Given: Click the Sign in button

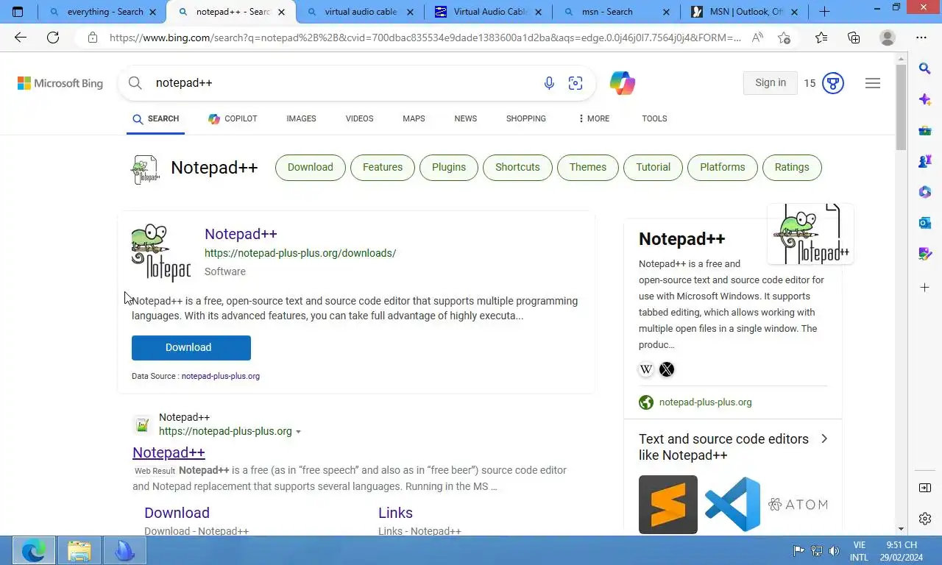Looking at the screenshot, I should point(771,83).
